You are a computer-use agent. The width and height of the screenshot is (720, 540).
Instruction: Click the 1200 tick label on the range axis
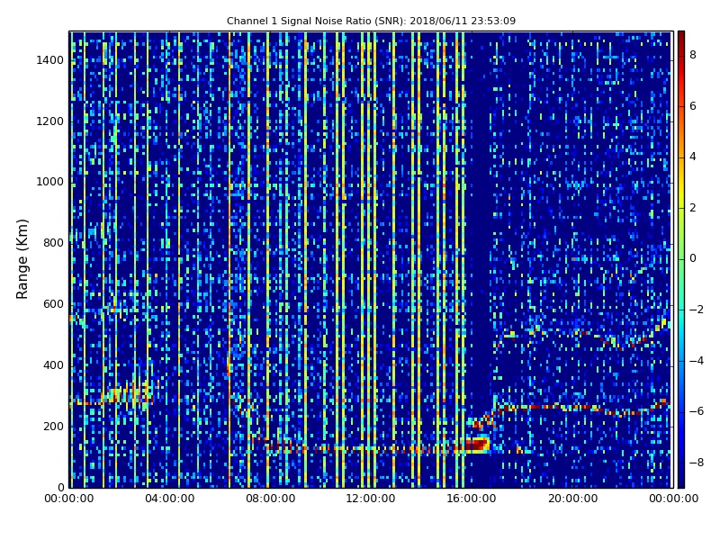(x=50, y=121)
